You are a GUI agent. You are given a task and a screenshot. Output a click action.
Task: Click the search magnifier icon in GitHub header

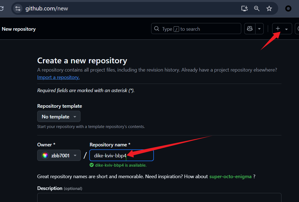click(157, 29)
